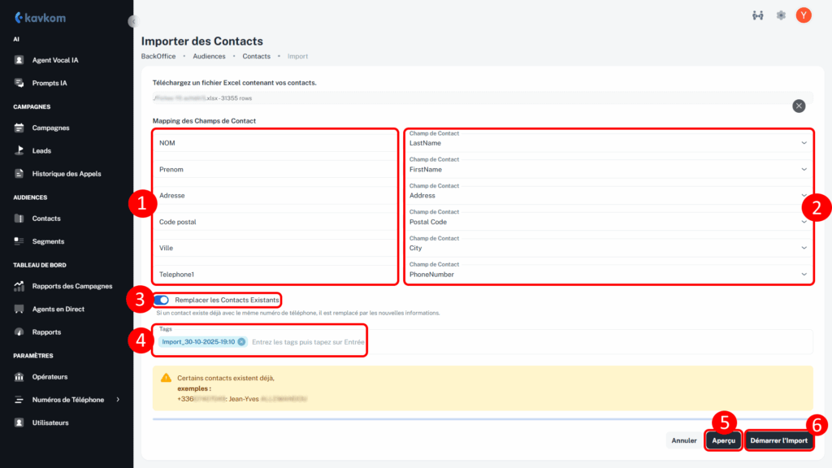Go to Contacts in the sidebar menu
Viewport: 832px width, 468px height.
(x=46, y=219)
